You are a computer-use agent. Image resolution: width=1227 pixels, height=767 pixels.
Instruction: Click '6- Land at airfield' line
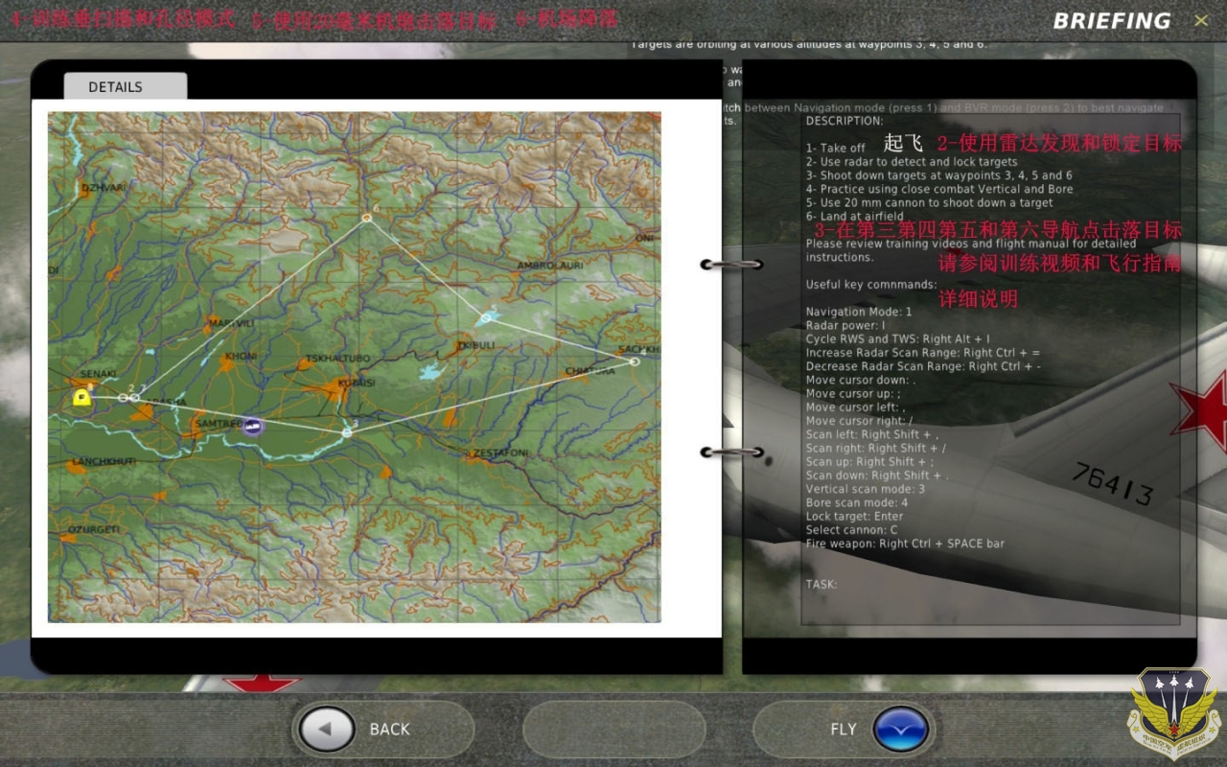pyautogui.click(x=854, y=217)
